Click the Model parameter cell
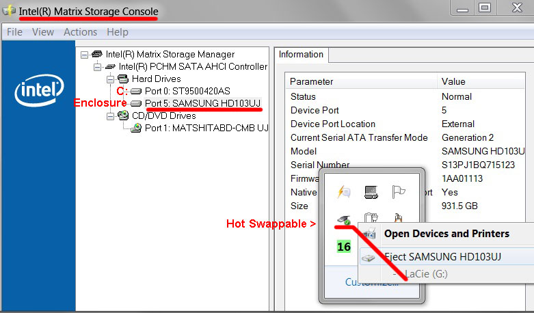This screenshot has width=534, height=313. [x=304, y=151]
